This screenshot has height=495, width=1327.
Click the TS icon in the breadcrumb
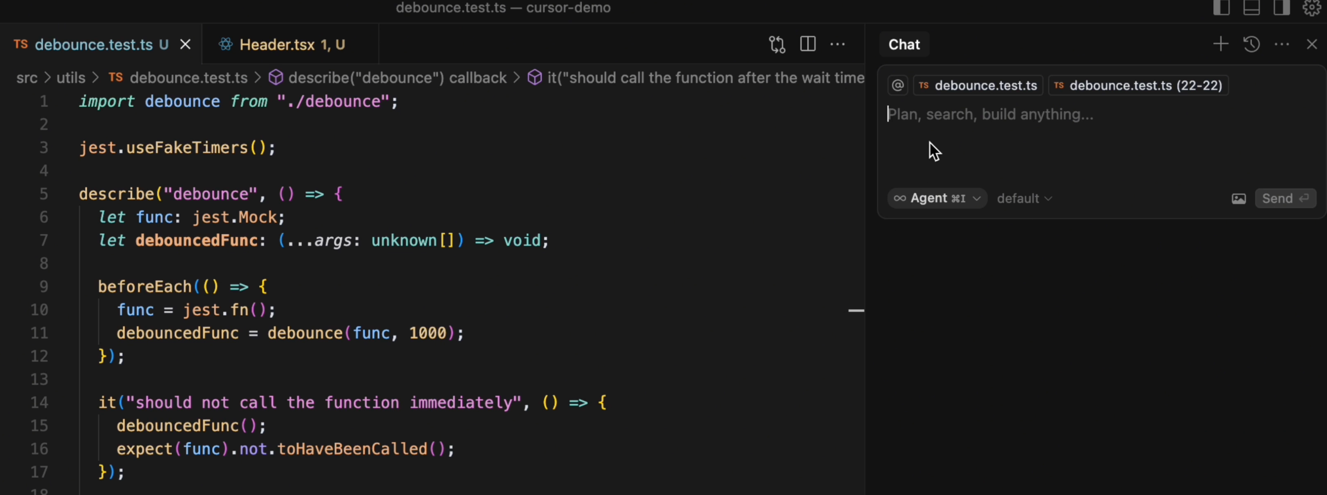(x=116, y=78)
